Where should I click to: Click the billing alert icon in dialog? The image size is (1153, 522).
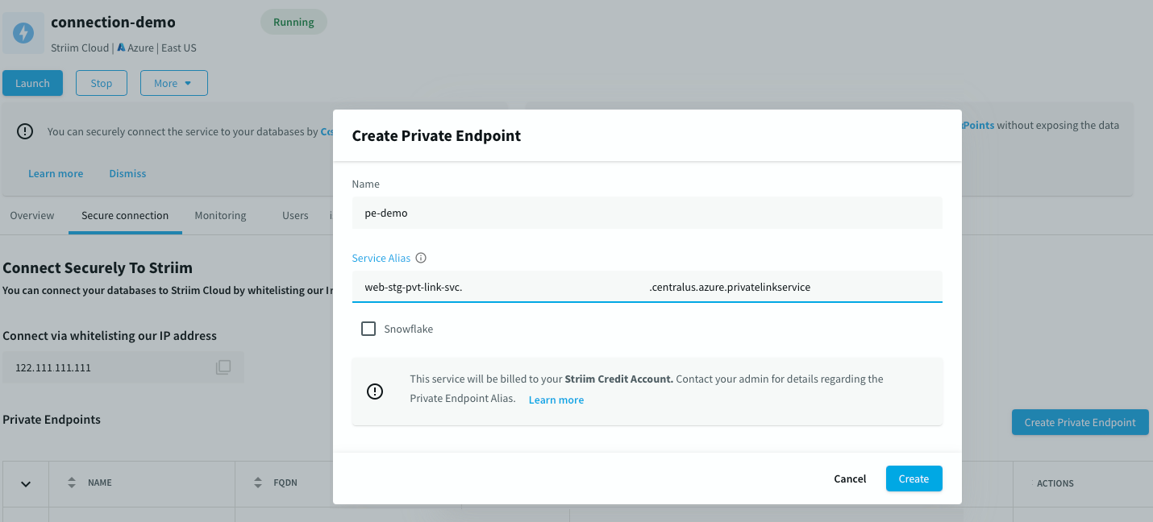(374, 391)
